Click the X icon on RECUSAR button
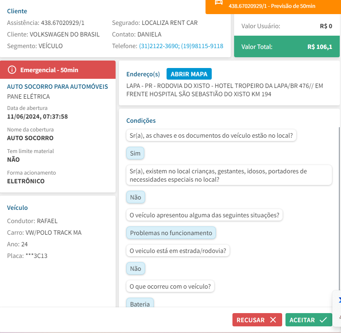Screen dimensions: 341x333 [273, 320]
